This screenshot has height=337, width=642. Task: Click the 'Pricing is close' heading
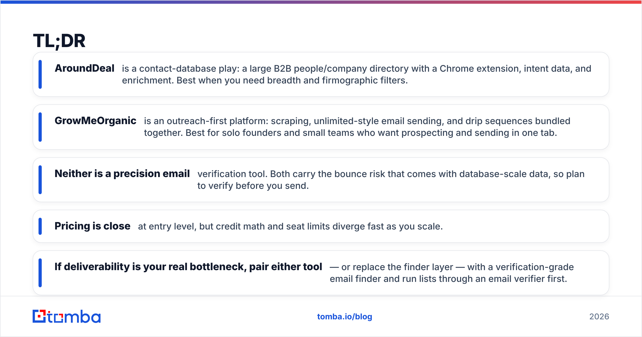coord(93,226)
